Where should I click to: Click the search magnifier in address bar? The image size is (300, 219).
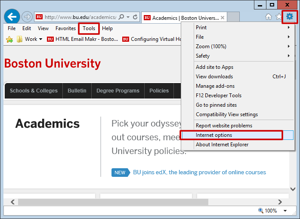[121, 17]
